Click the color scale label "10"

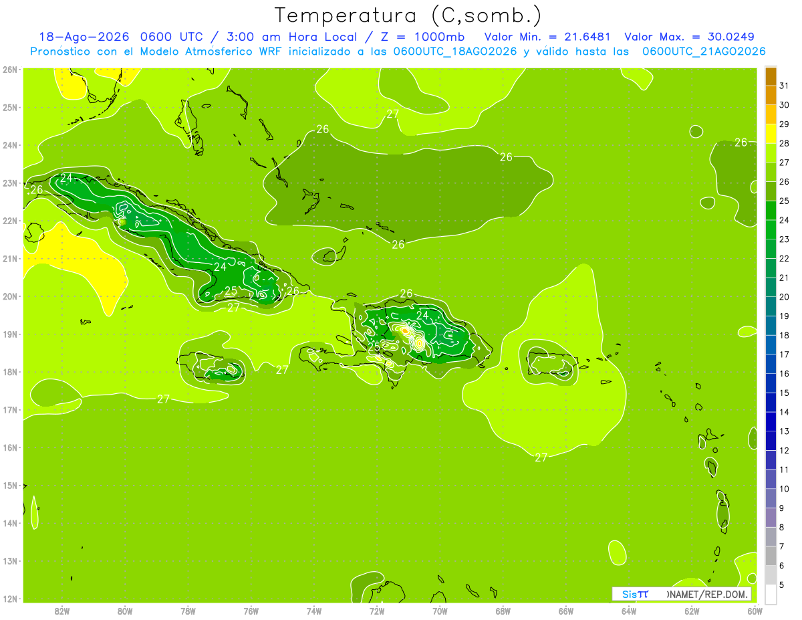pyautogui.click(x=785, y=489)
